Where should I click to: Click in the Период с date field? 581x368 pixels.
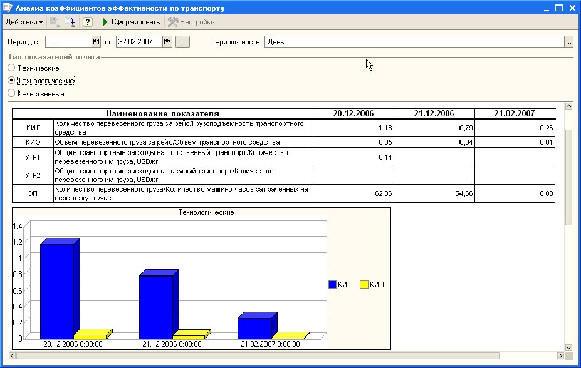[68, 42]
